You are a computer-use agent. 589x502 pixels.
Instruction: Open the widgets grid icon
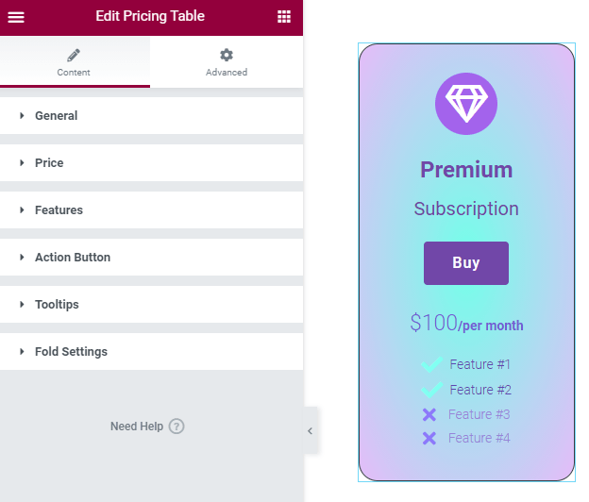point(284,17)
